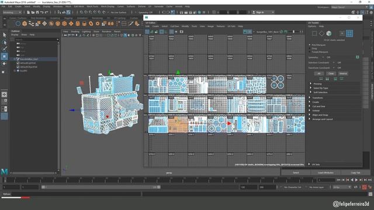Click the Select button in Attribute Editor

click(x=296, y=173)
